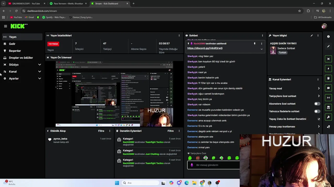The height and width of the screenshot is (187, 334).
Task: Toggle the lightning bolt widget in right sidebar
Action: click(328, 69)
